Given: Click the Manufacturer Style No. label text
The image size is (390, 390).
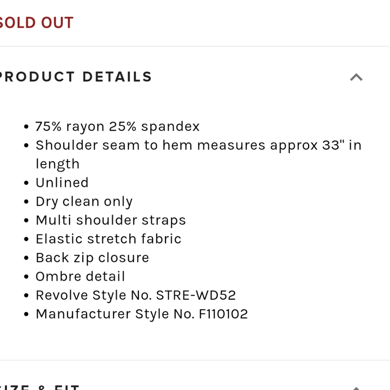Looking at the screenshot, I should point(115,314).
